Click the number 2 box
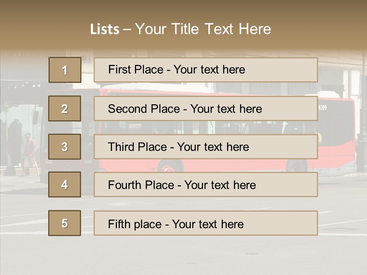This screenshot has height=275, width=367. [x=65, y=108]
